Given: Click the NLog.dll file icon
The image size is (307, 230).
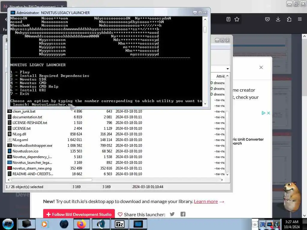Looking at the screenshot, I should (10, 134).
